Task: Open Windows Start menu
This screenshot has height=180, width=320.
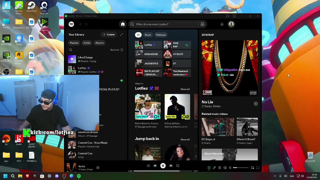Action: tap(5, 176)
